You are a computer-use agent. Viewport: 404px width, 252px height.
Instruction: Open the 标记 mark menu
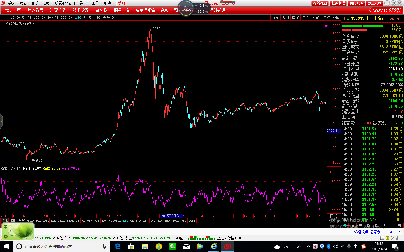click(316, 17)
